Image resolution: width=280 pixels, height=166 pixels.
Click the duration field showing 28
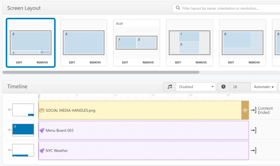click(x=240, y=87)
